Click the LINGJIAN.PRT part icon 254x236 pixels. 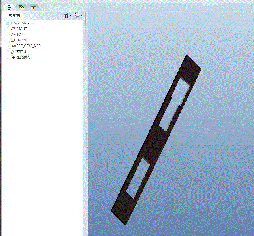coord(7,23)
